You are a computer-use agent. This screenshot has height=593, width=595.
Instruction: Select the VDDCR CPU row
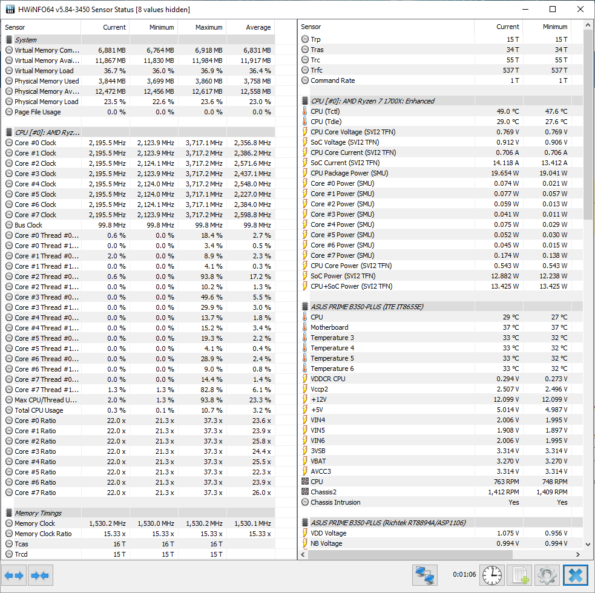point(441,379)
